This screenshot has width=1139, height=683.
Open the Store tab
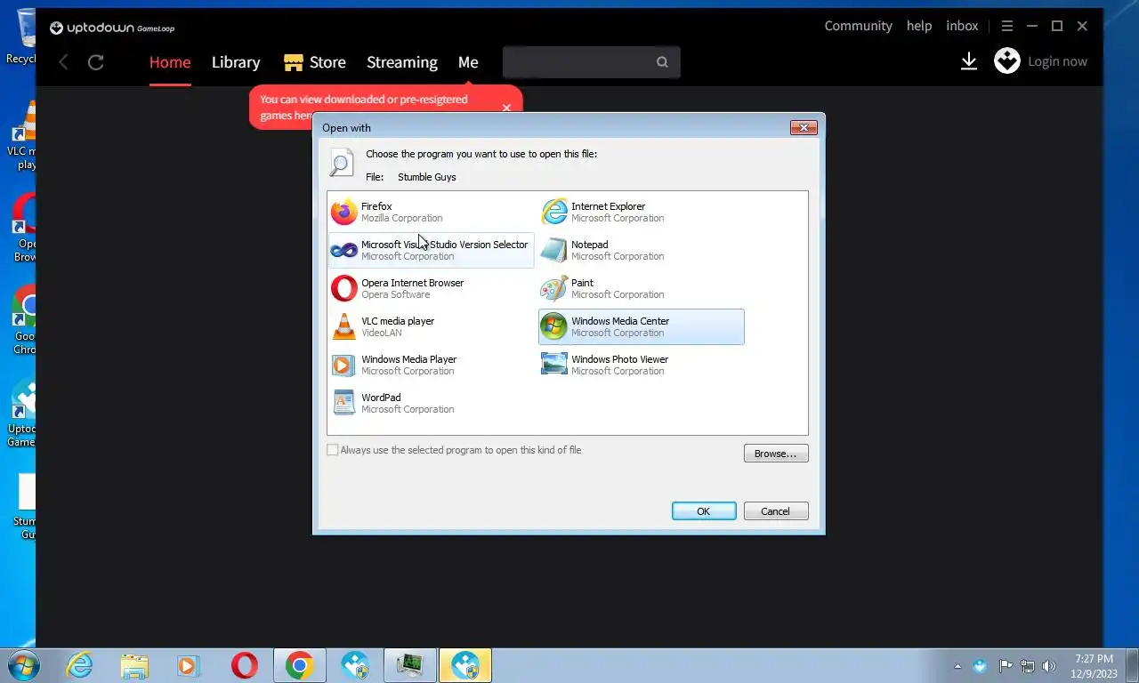(x=315, y=62)
